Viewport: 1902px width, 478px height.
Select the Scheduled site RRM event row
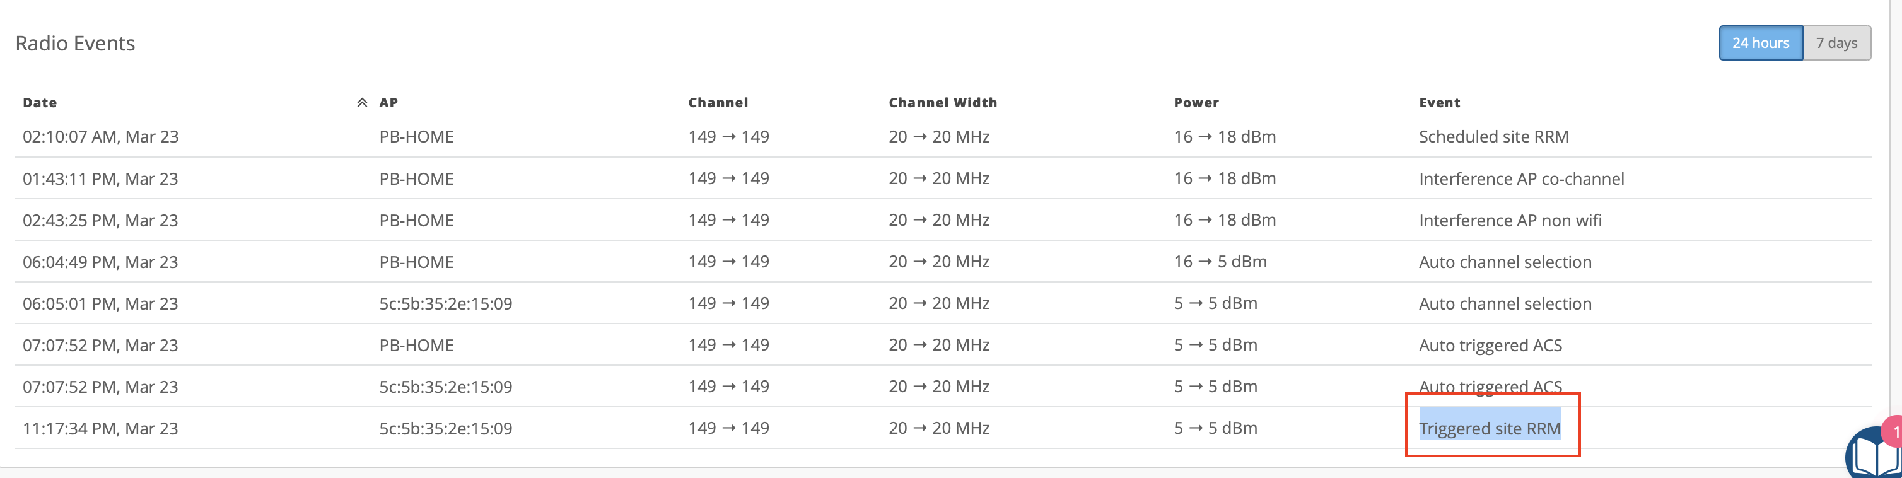click(1493, 137)
